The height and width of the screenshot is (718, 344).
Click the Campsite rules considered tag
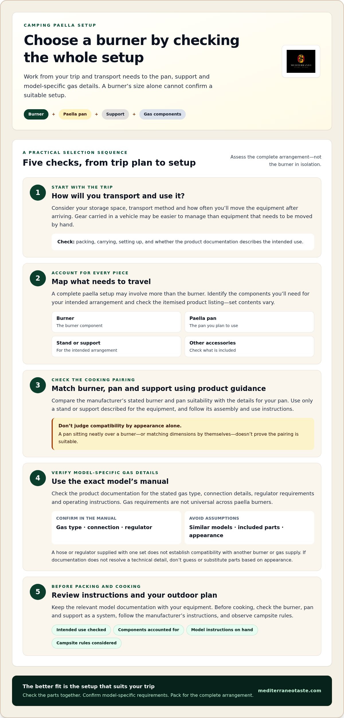pyautogui.click(x=87, y=643)
